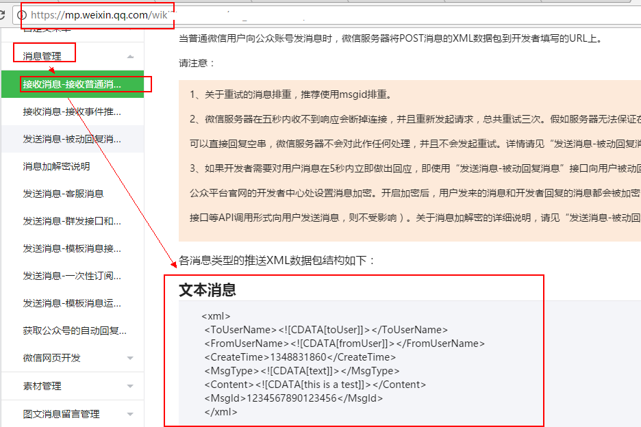
Task: Open 发送消息-一次性订阅 sidebar entry
Action: point(72,276)
